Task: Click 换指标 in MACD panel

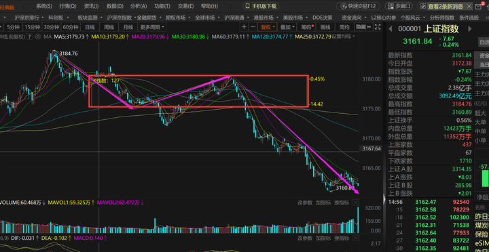Action: click(342, 238)
